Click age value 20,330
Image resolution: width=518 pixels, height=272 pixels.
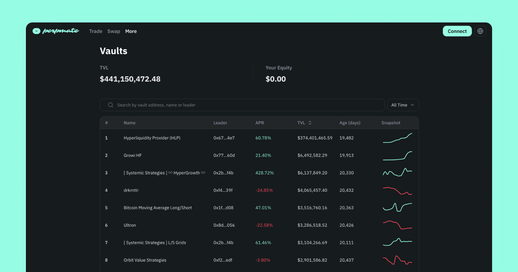click(x=347, y=173)
